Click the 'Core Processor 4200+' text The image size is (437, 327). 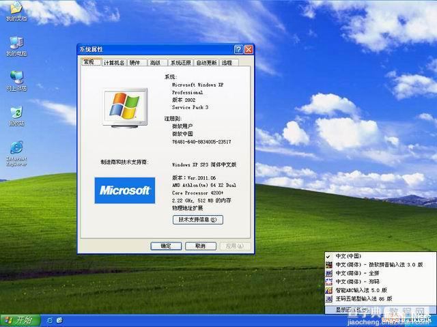point(197,193)
